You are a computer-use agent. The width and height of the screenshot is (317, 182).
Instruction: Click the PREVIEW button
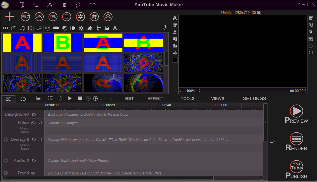pos(297,114)
